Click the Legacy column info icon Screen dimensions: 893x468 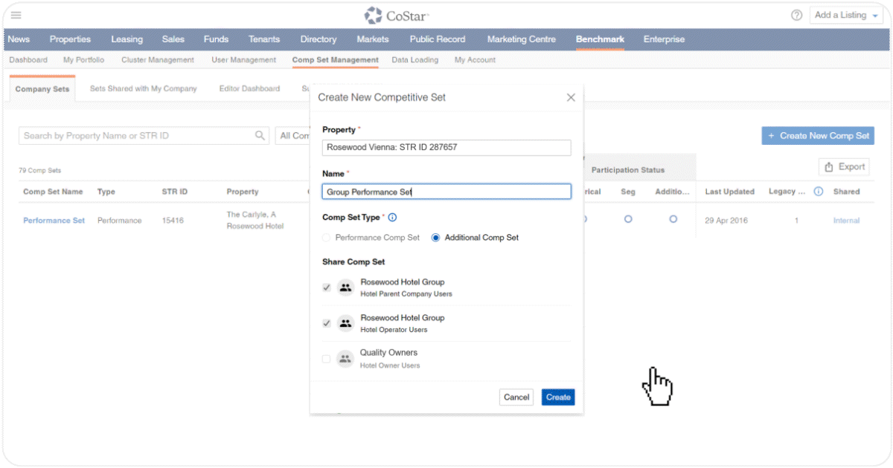click(819, 192)
